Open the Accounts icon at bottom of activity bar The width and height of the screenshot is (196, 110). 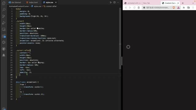pos(4,109)
